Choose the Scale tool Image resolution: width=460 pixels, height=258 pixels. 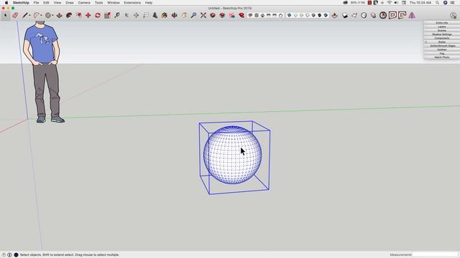coord(107,15)
